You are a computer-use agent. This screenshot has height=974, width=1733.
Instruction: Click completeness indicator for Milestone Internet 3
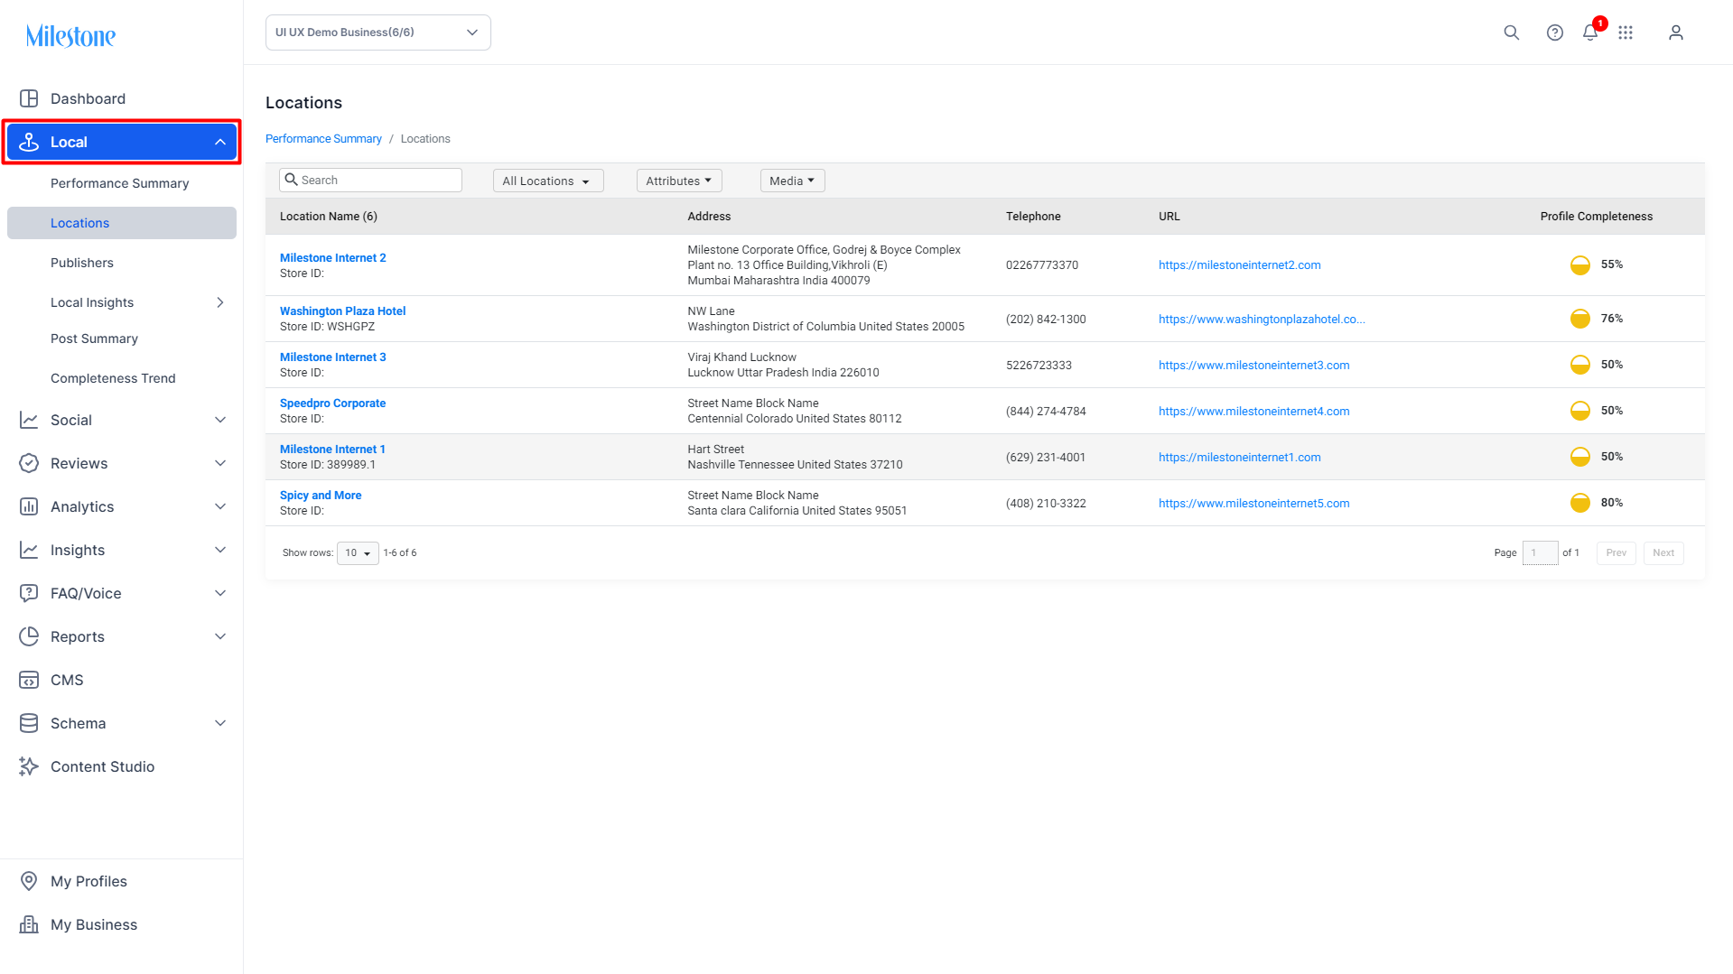[x=1580, y=365]
